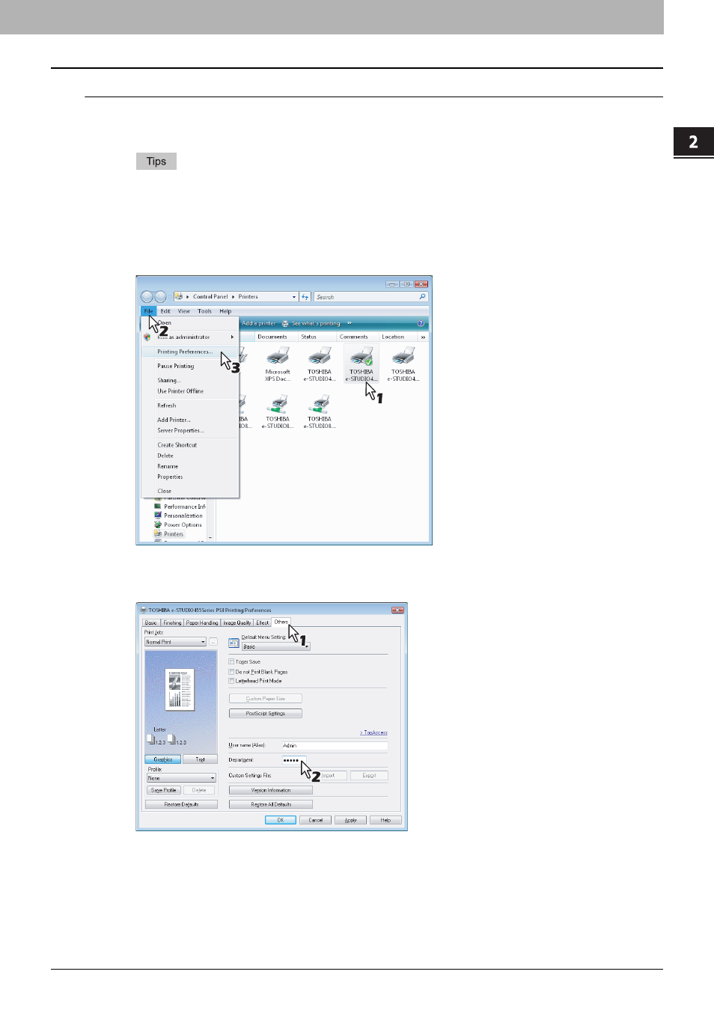Click the Printers folder icon in sidebar

point(158,534)
